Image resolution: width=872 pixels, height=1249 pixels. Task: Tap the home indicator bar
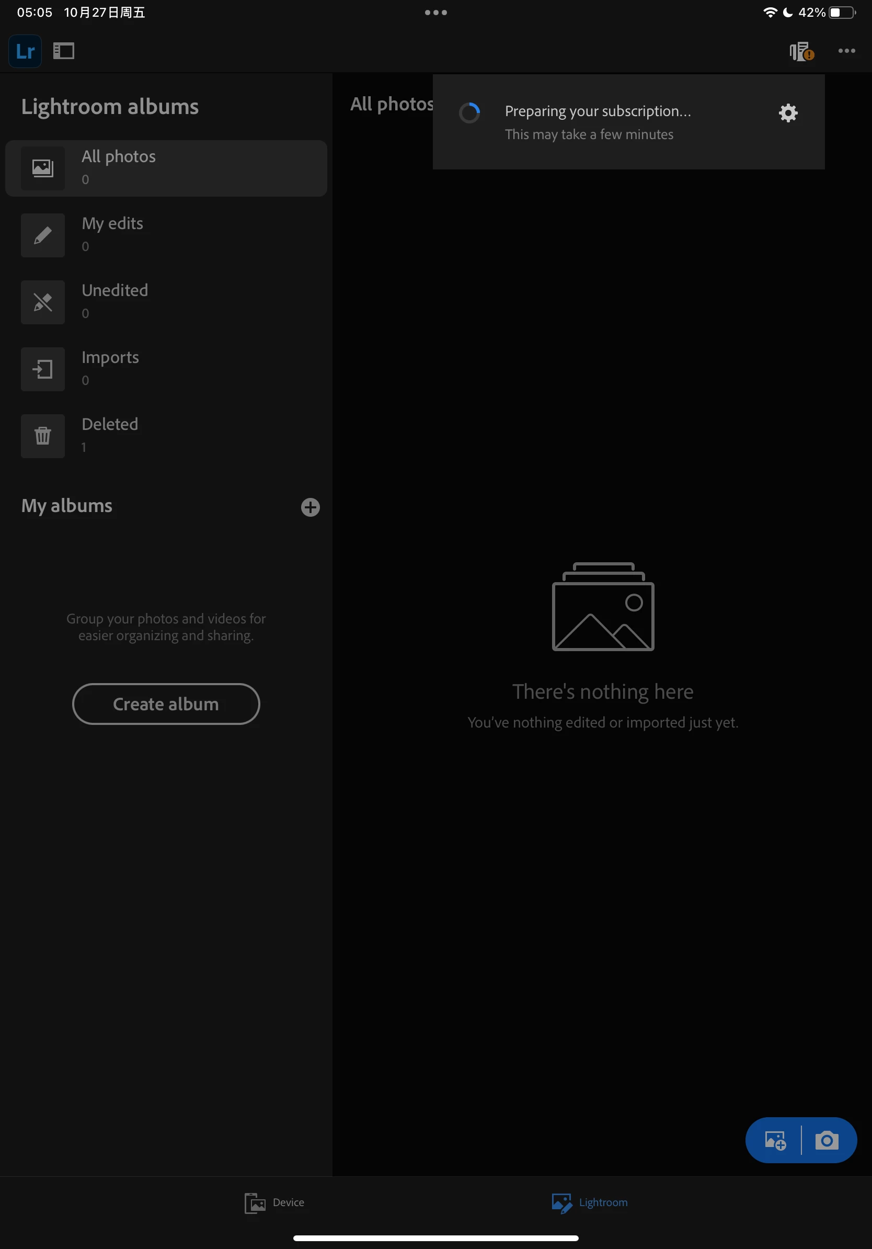click(435, 1238)
